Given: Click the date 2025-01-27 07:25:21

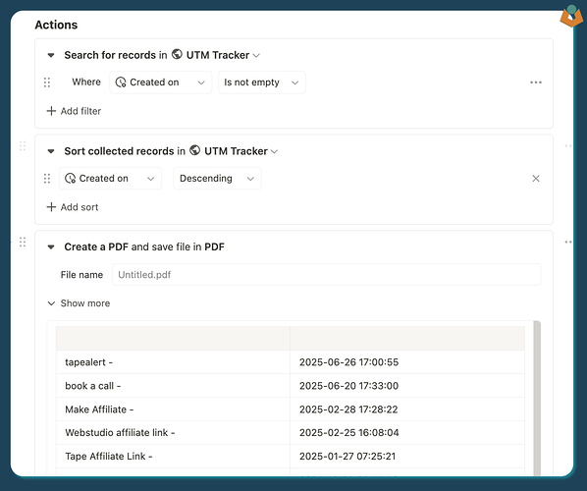Looking at the screenshot, I should click(x=347, y=457).
